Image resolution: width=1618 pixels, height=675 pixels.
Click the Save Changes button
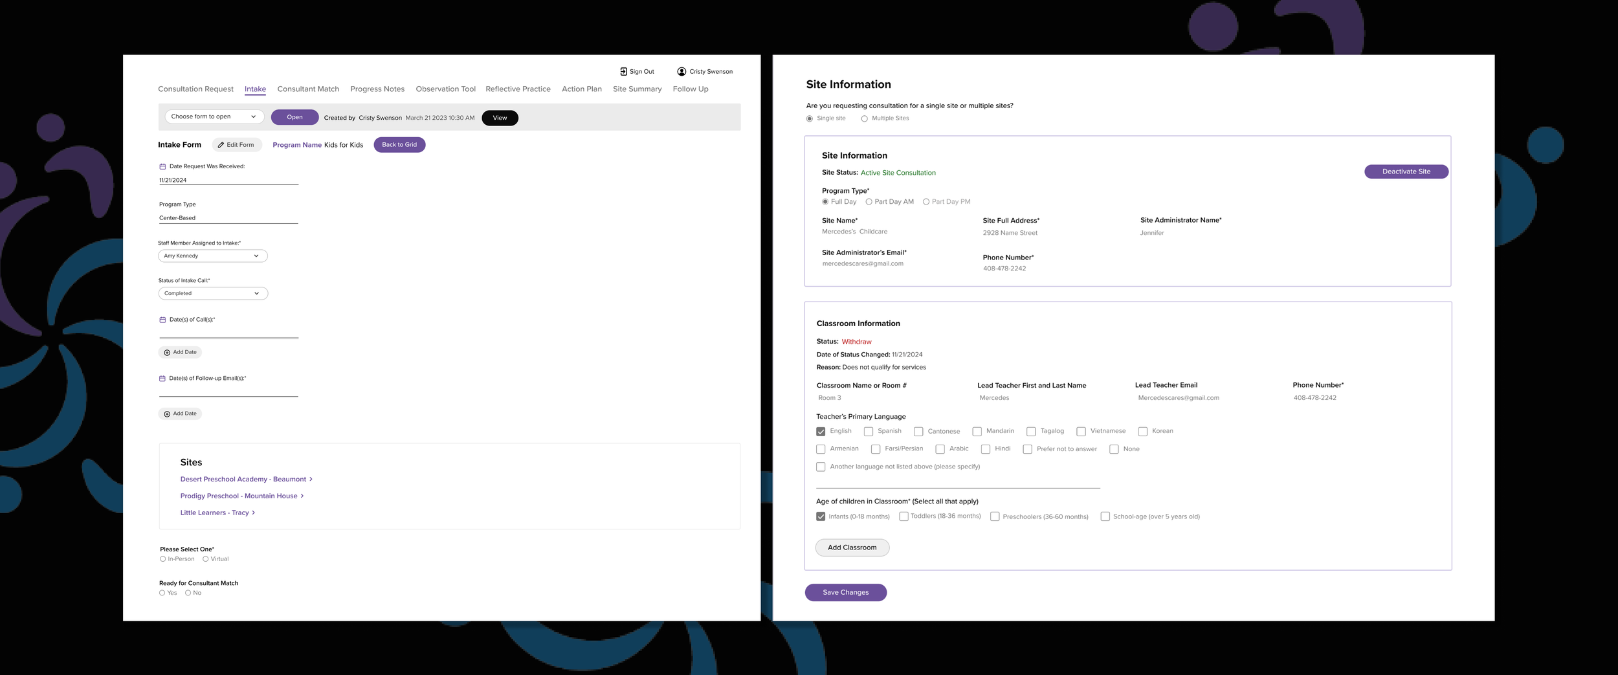tap(846, 592)
